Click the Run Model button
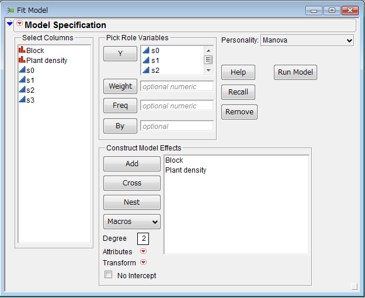Screen dimensions: 365x298 296,72
